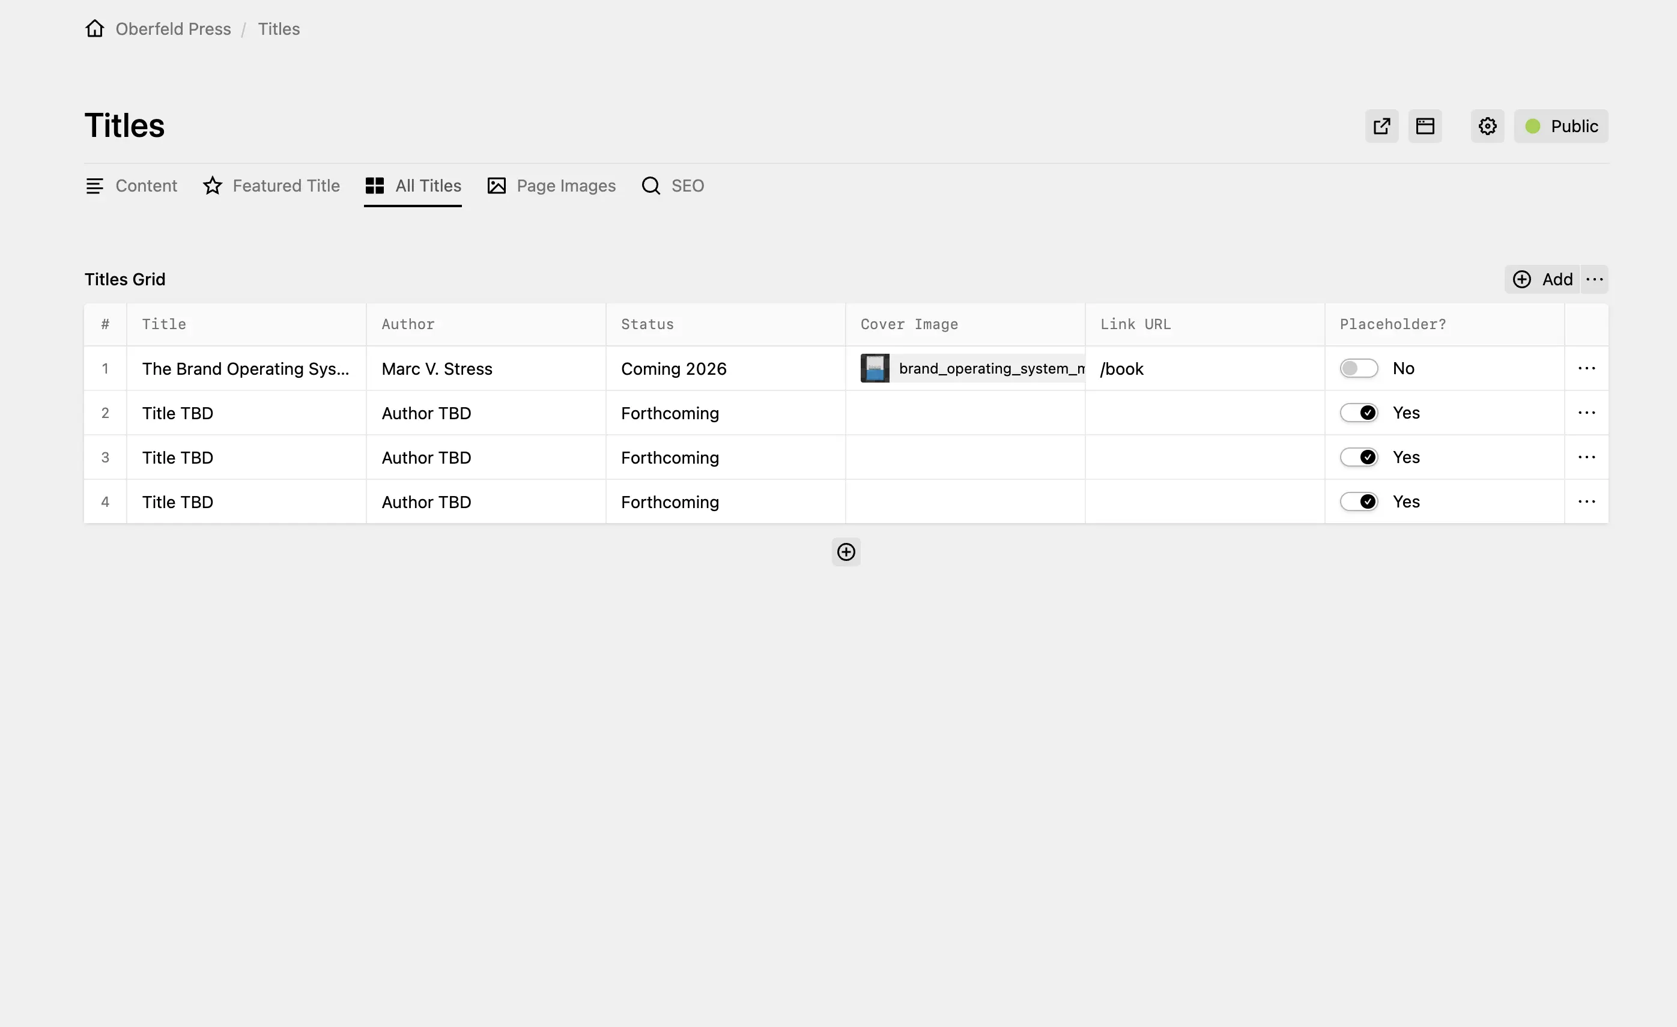Turn off the placeholder toggle on row 4
Image resolution: width=1677 pixels, height=1027 pixels.
click(1359, 501)
